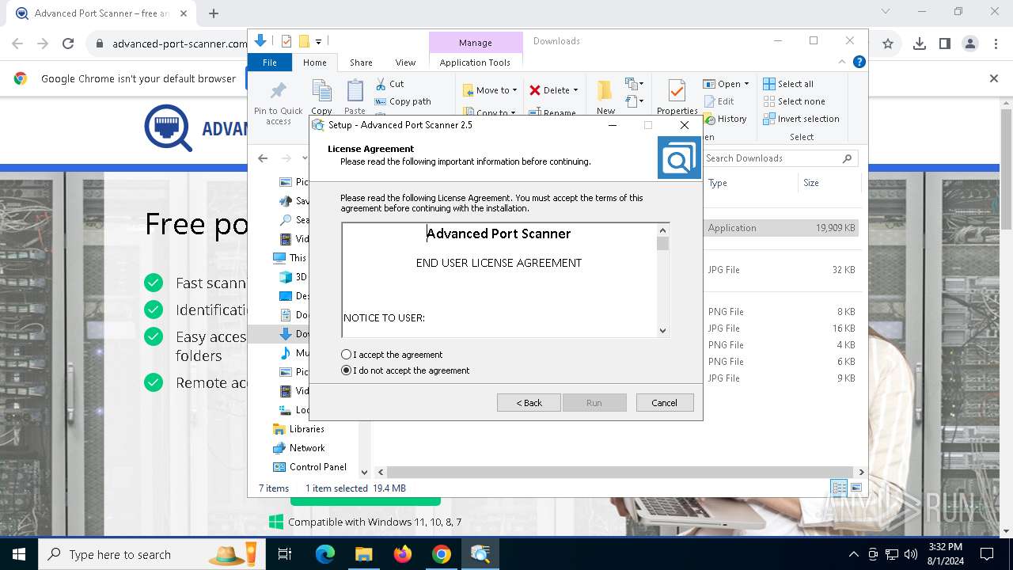Click Select none in ribbon
The width and height of the screenshot is (1013, 570).
pyautogui.click(x=794, y=101)
